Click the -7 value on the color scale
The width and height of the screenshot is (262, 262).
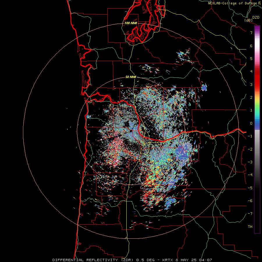(250, 214)
